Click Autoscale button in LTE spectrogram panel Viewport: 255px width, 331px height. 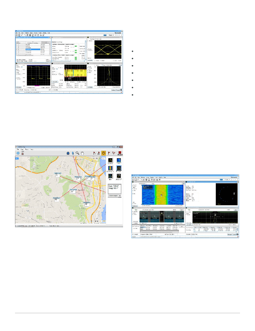pos(135,206)
